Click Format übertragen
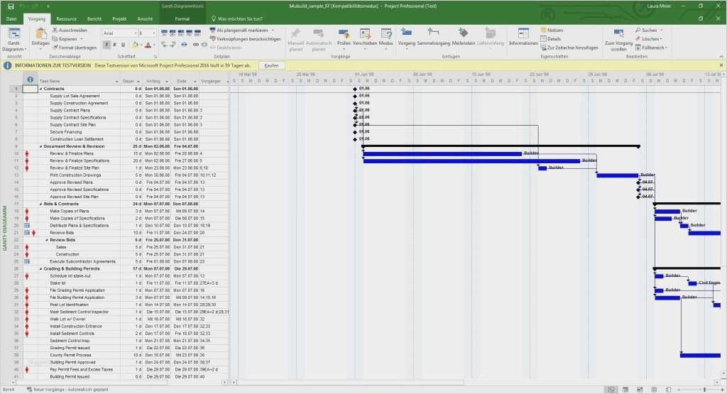 pyautogui.click(x=74, y=48)
